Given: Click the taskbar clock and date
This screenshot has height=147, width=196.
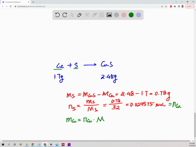Looking at the screenshot, I should coord(192,145).
